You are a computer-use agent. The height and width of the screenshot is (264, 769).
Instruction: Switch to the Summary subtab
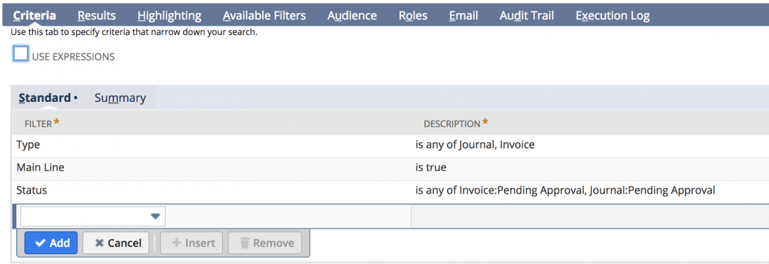120,98
